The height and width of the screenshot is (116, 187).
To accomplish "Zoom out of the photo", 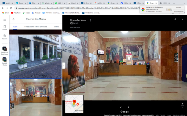I will [182, 107].
